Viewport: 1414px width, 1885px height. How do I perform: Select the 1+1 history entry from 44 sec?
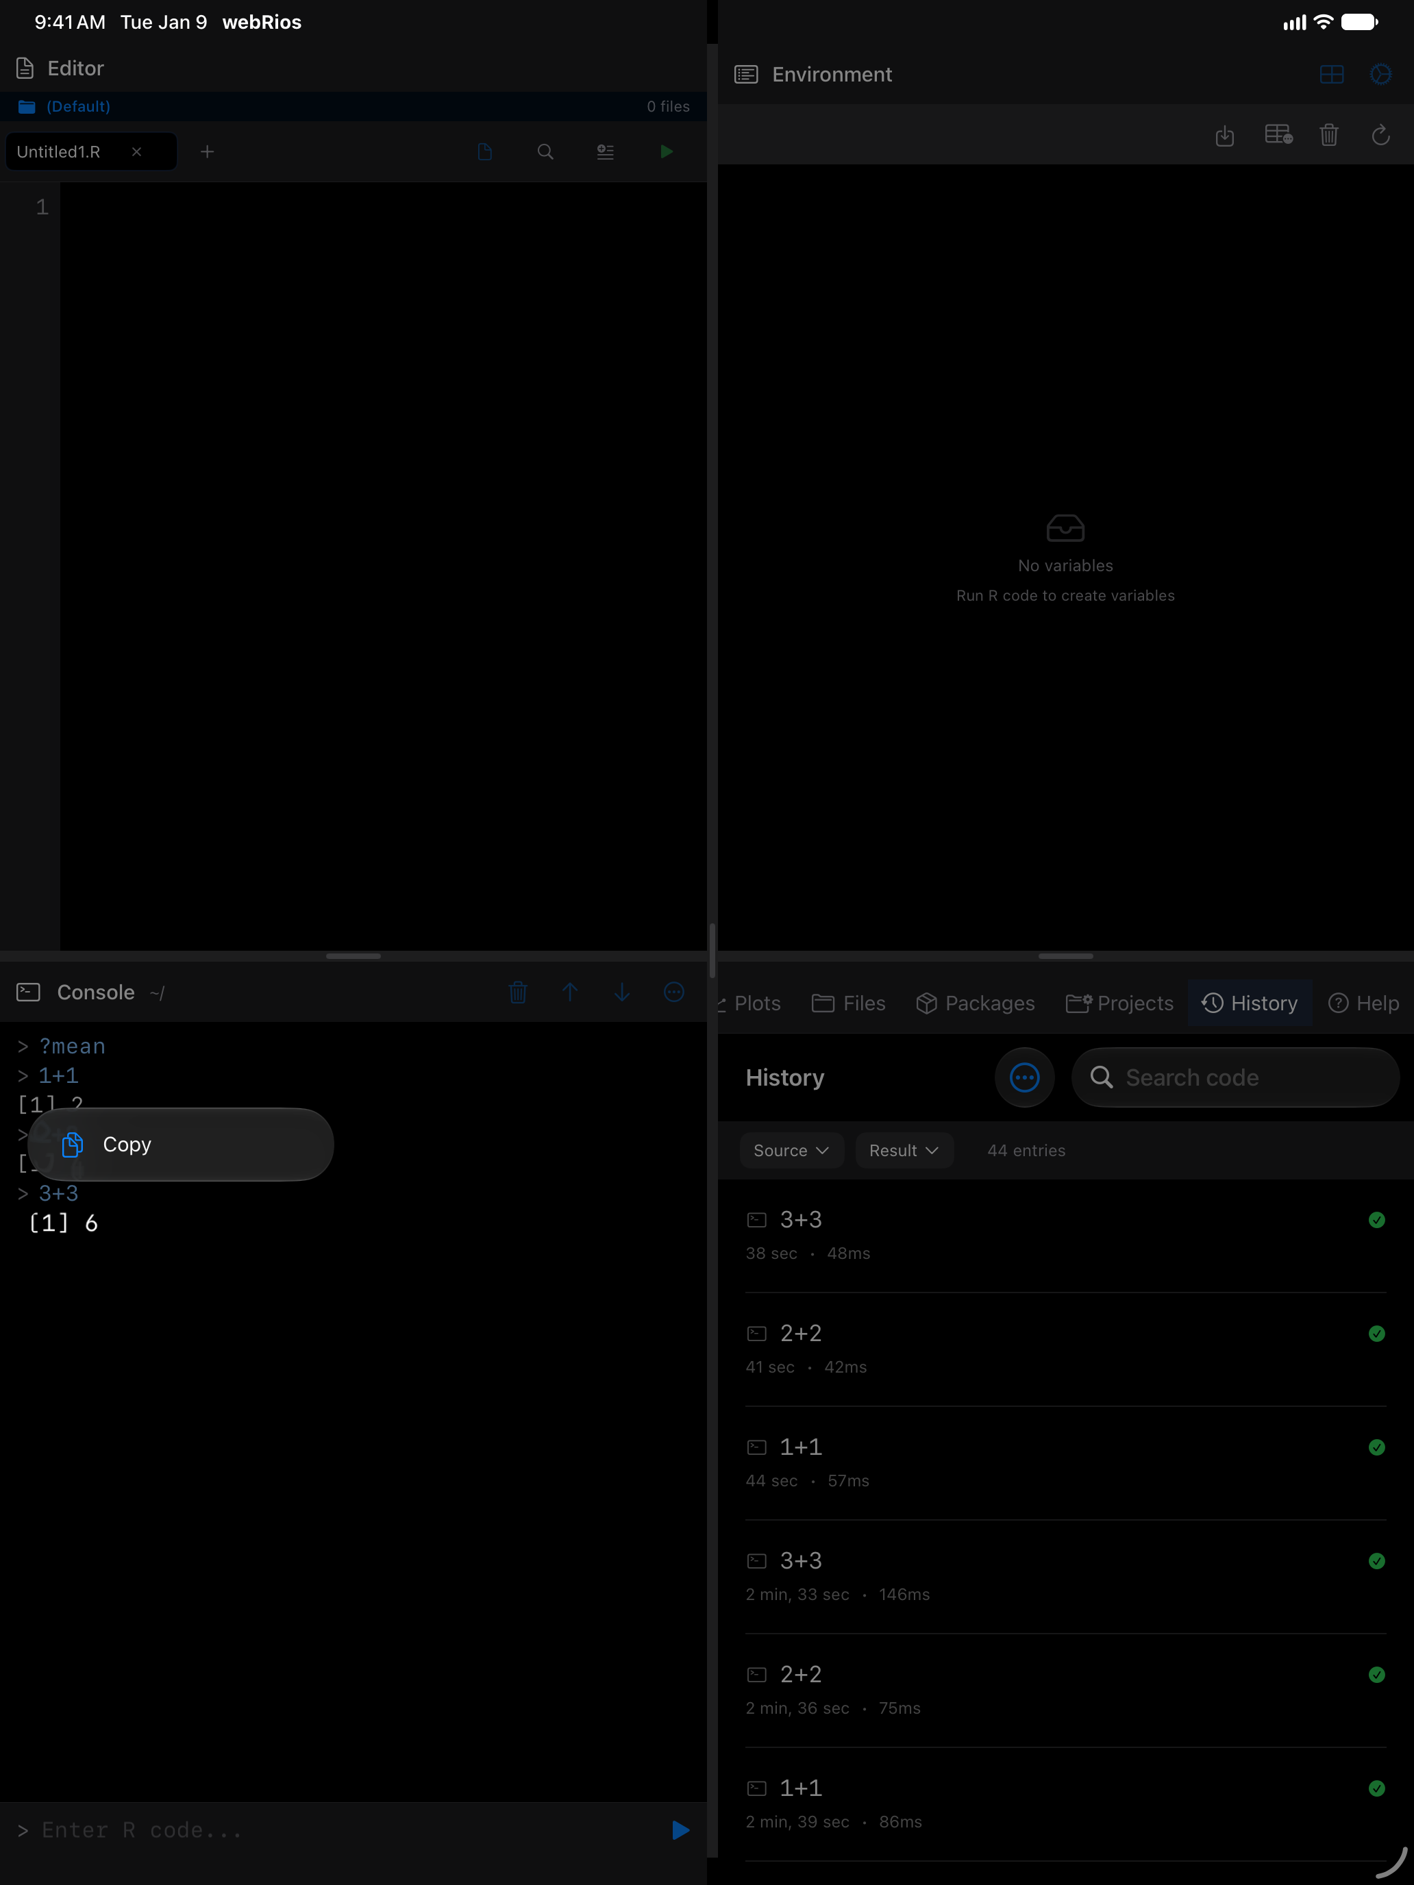click(1065, 1463)
